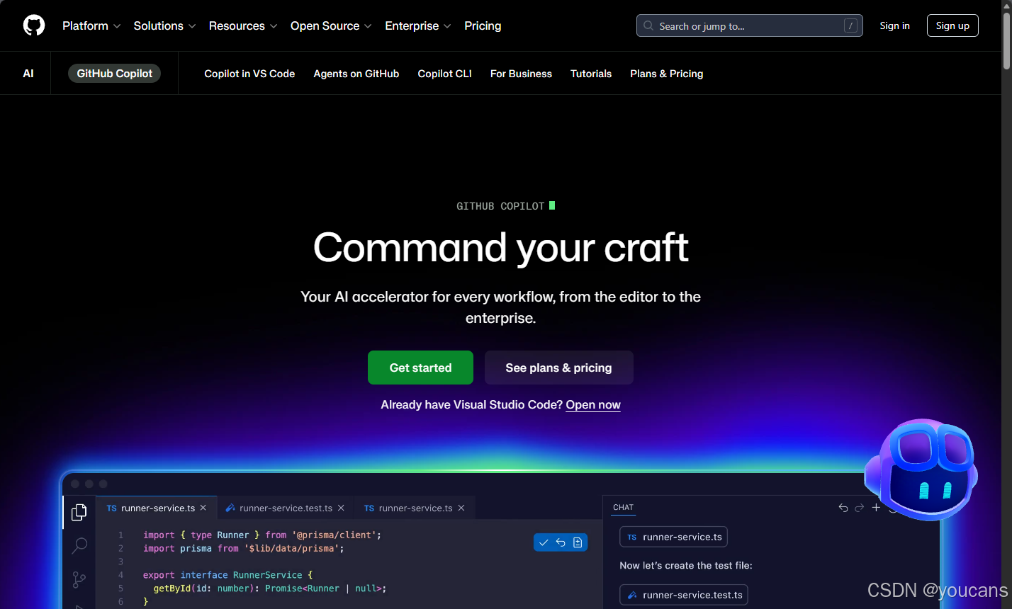The width and height of the screenshot is (1012, 609).
Task: Close the rightmost runner-service.ts editor tab
Action: point(461,508)
